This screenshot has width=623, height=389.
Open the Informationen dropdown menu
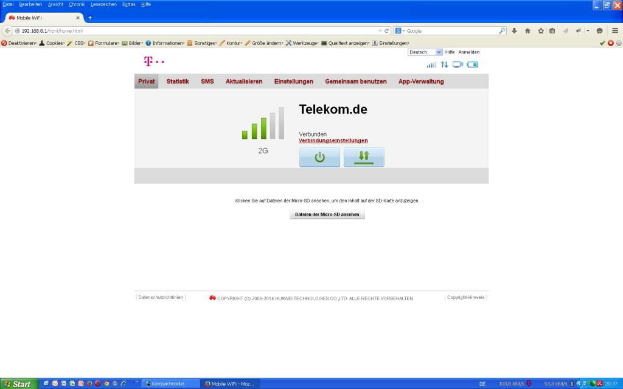(x=165, y=43)
